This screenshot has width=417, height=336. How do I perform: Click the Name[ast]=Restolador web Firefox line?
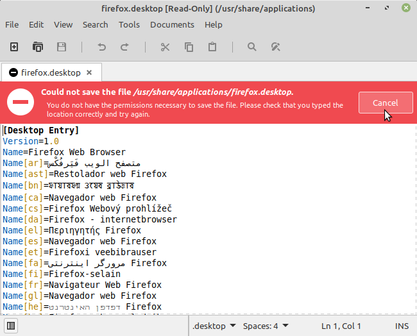click(x=85, y=174)
